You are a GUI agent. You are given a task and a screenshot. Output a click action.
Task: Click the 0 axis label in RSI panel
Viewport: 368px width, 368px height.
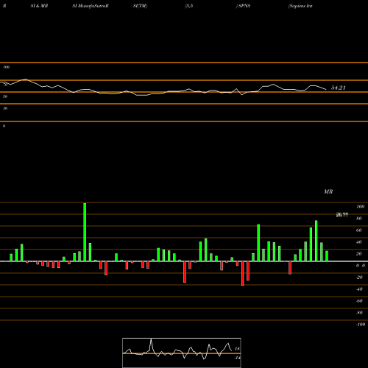[4, 126]
